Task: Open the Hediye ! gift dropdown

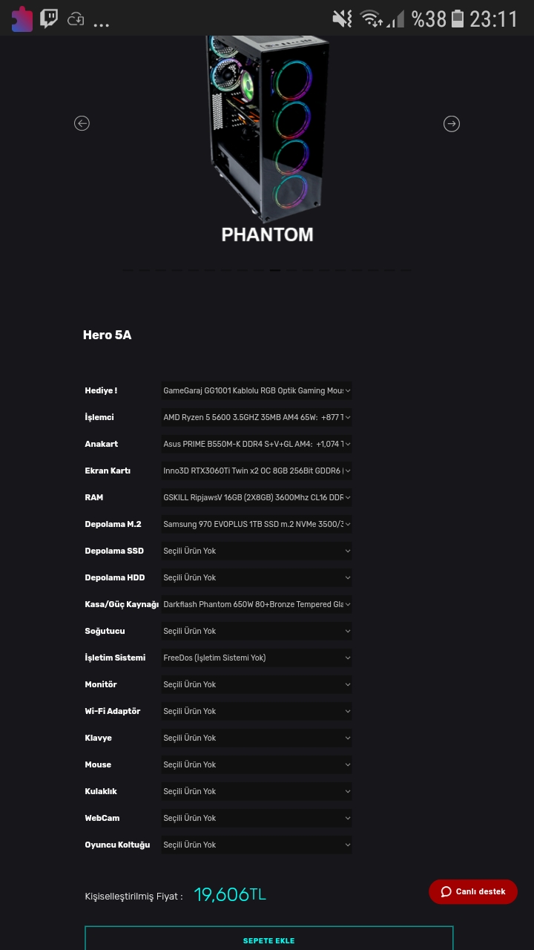Action: pos(257,390)
